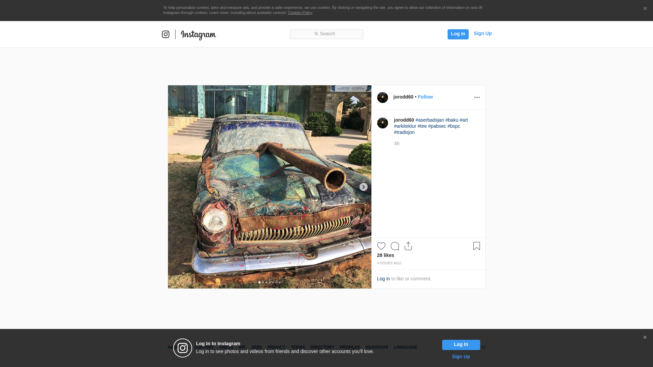Follow the jorodd60 account
This screenshot has height=367, width=653.
point(425,97)
